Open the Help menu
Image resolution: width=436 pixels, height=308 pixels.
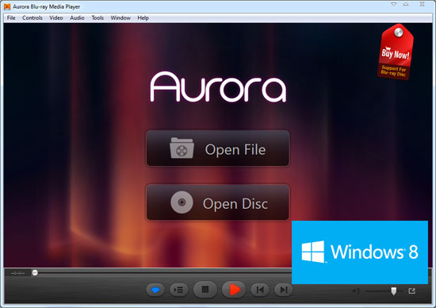[x=143, y=17]
